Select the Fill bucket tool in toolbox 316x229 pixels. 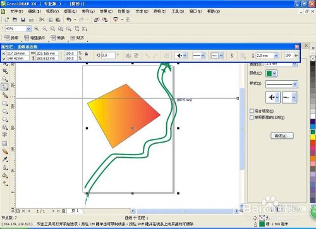pyautogui.click(x=5, y=175)
